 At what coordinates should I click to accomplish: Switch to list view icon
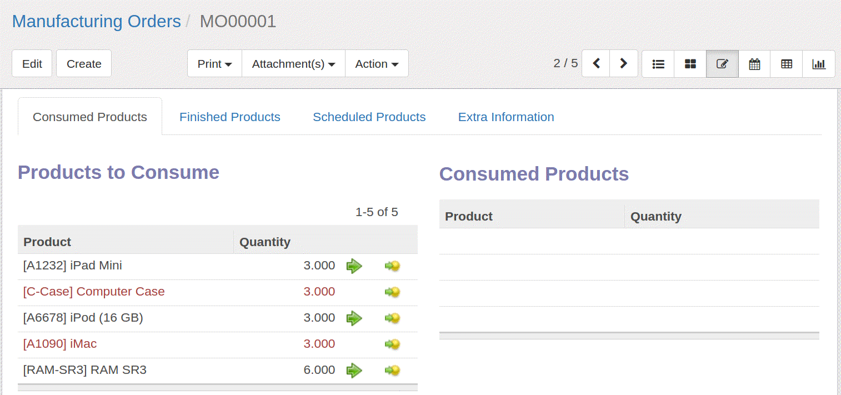(658, 64)
